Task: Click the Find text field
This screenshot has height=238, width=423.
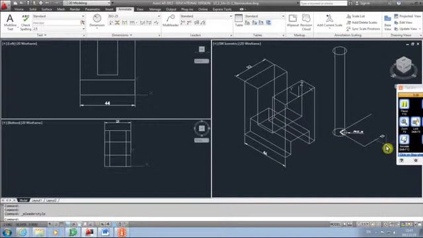Action: [x=56, y=23]
